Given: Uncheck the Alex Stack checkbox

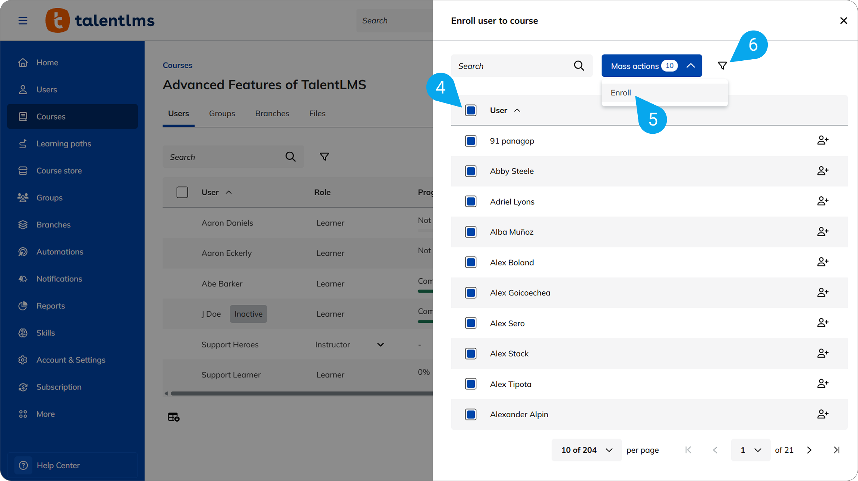Looking at the screenshot, I should coord(471,354).
